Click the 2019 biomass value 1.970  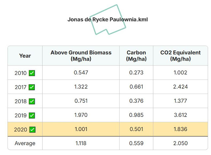[81, 115]
